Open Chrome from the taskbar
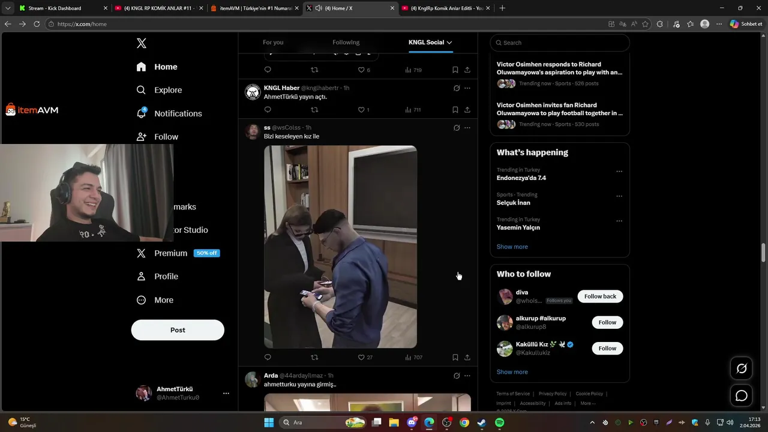 pyautogui.click(x=464, y=422)
